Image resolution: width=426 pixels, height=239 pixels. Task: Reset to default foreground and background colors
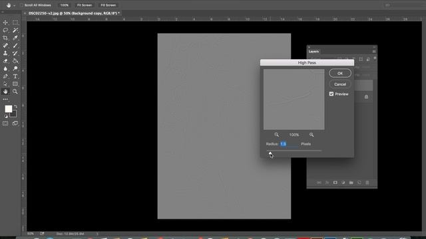[6, 116]
